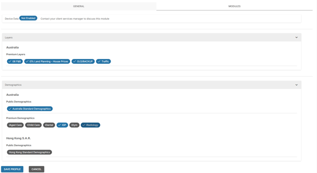
Task: Switch to the General tab
Action: click(x=79, y=6)
